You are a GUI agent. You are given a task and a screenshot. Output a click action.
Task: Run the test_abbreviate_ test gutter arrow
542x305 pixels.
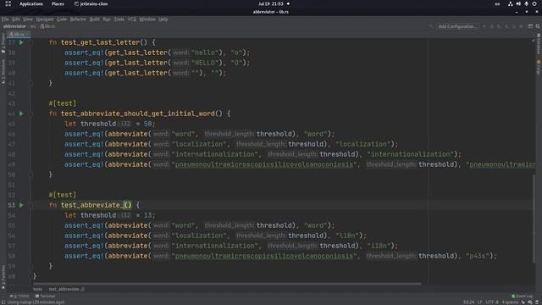pos(21,205)
